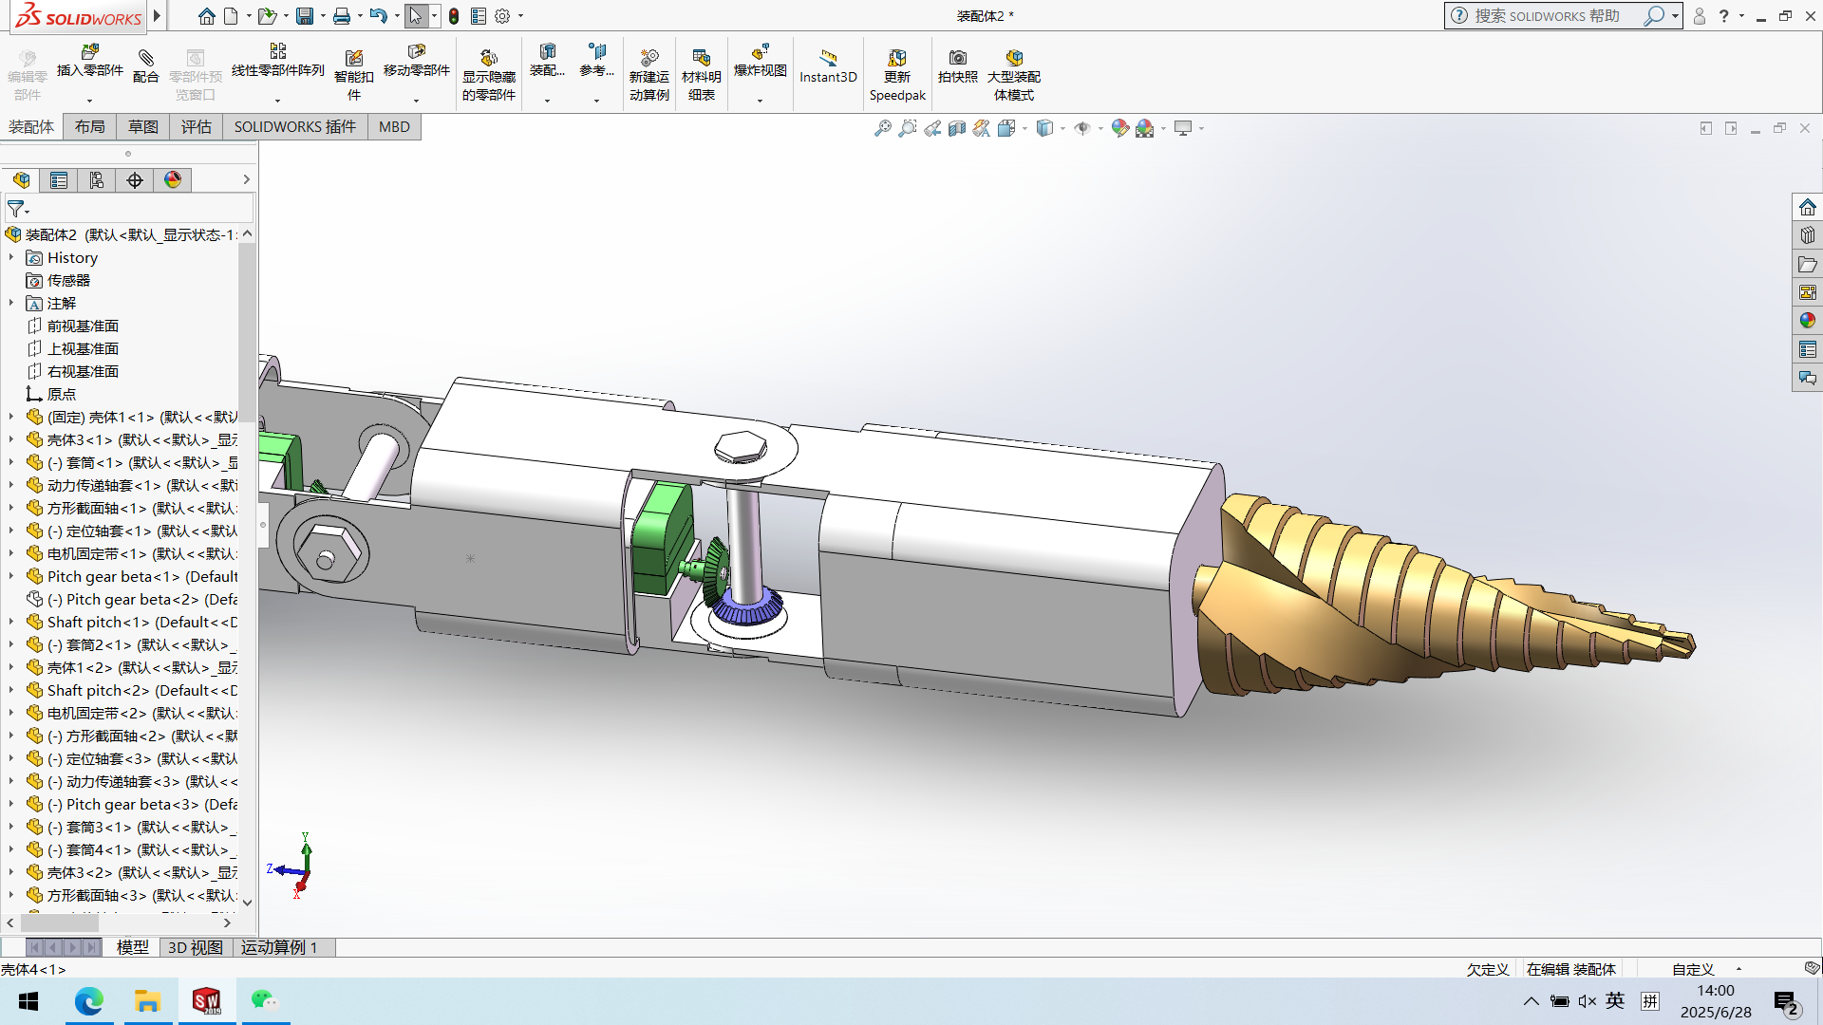Expand the History tree node
The image size is (1823, 1025).
click(11, 258)
